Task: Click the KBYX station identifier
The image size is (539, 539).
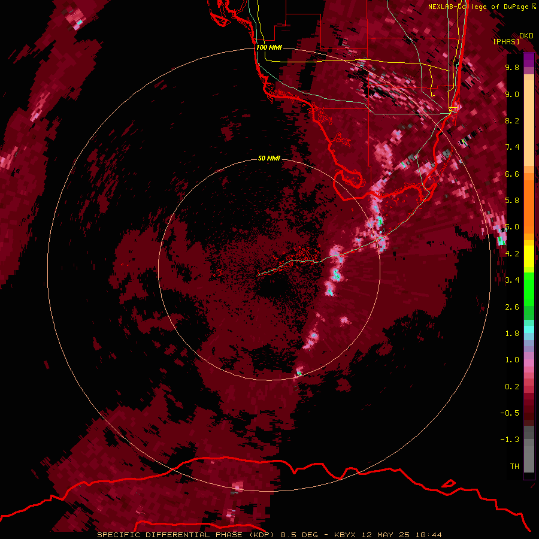Action: coord(345,535)
